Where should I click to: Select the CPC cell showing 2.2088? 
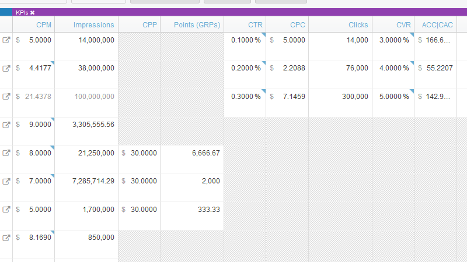287,75
